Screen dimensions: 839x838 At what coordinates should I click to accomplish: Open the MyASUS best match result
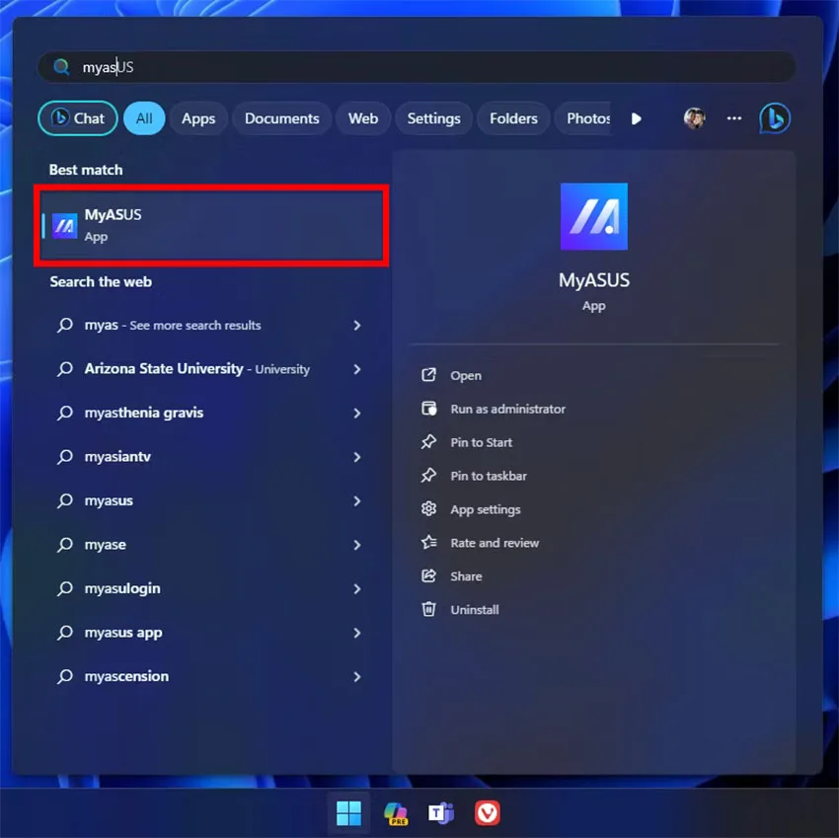(211, 225)
